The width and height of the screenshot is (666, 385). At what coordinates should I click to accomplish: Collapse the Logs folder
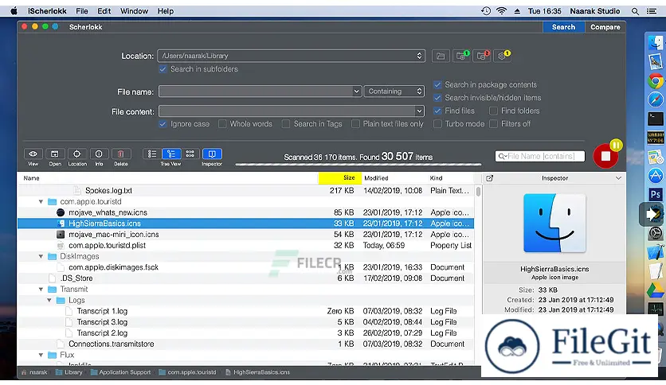tap(49, 300)
